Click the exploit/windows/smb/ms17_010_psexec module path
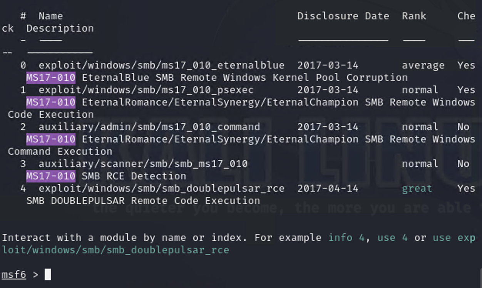Viewport: 482px width, 288px height. click(x=146, y=90)
